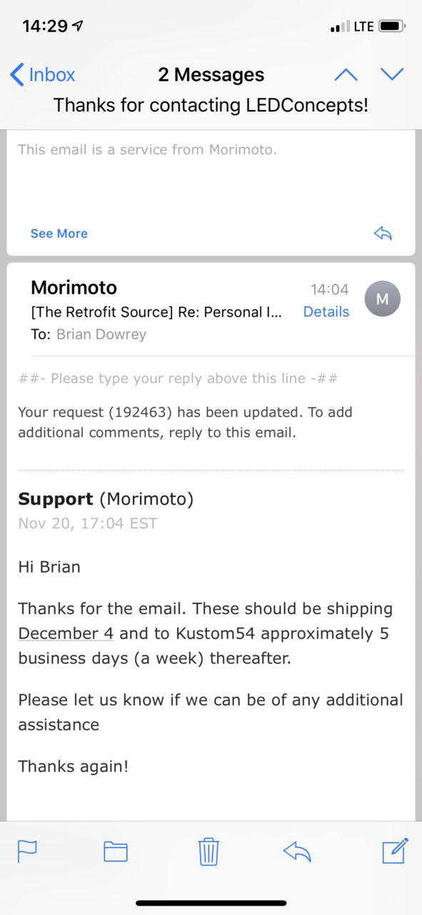This screenshot has width=422, height=915.
Task: Tap the flag icon in bottom toolbar
Action: point(27,851)
